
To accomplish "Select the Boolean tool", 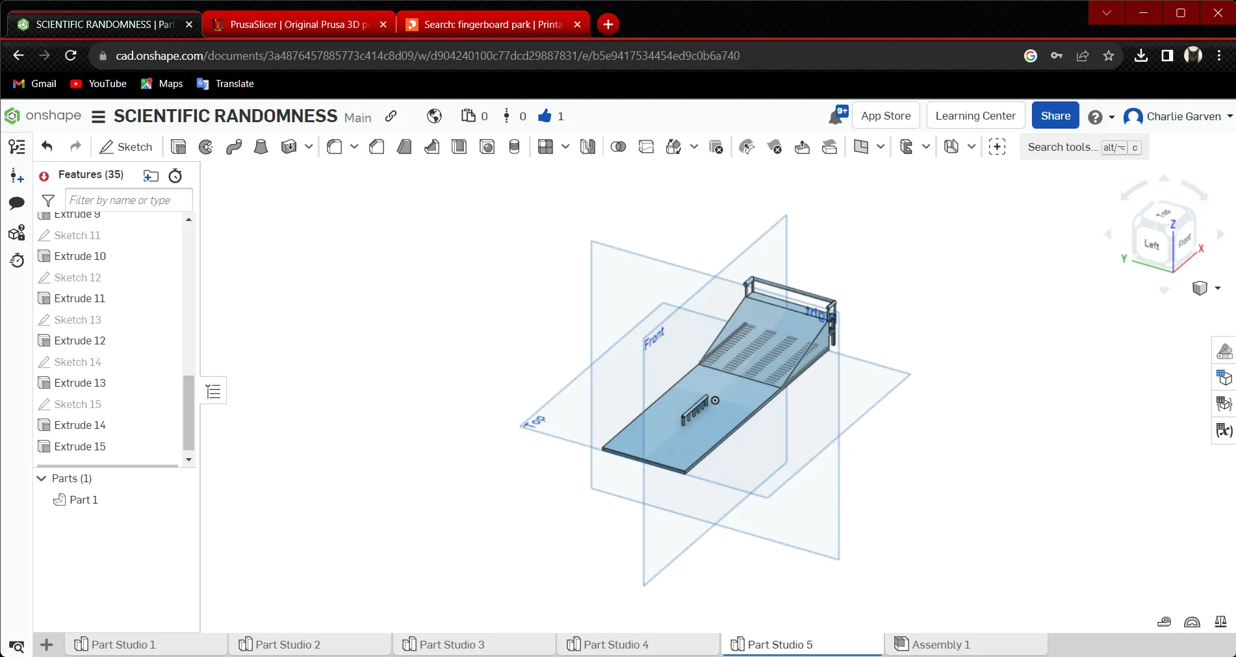I will click(618, 147).
